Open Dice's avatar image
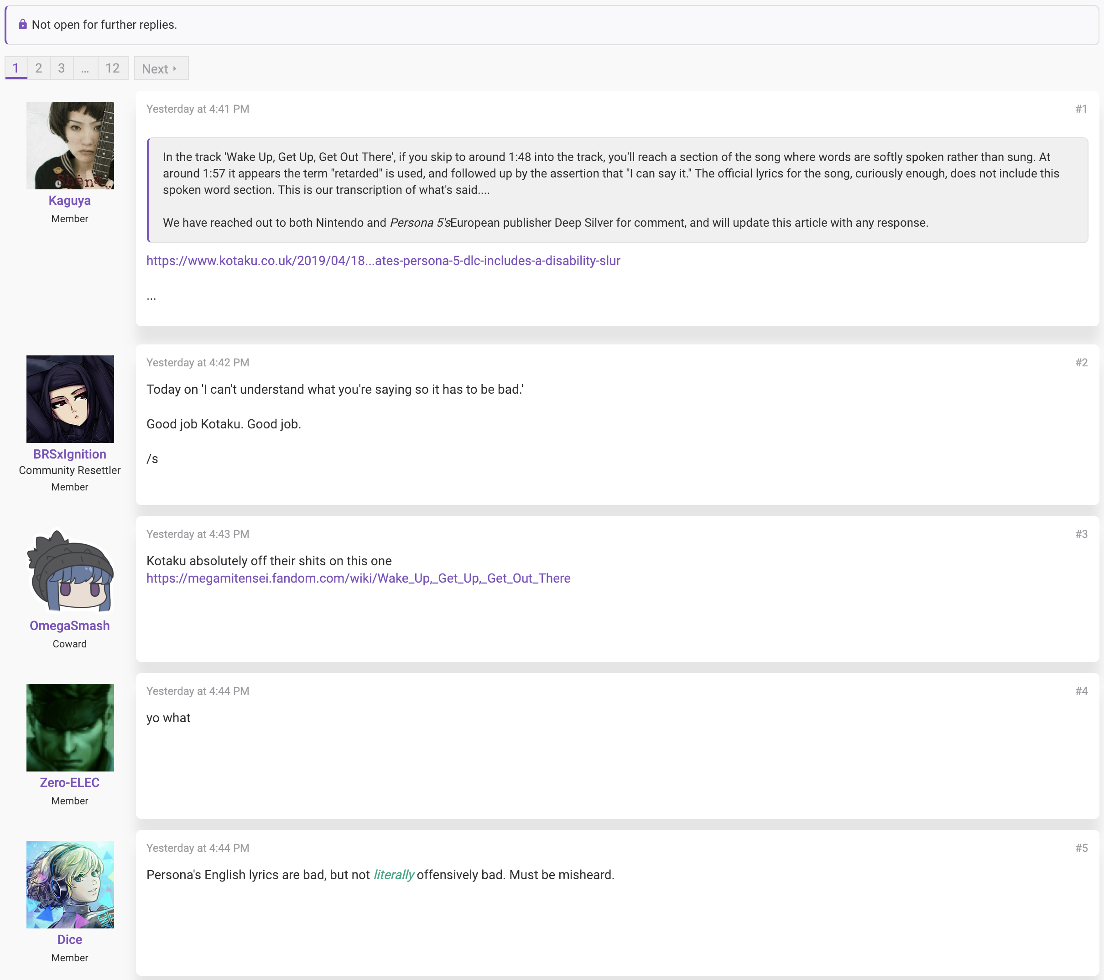Image resolution: width=1104 pixels, height=980 pixels. pos(70,885)
